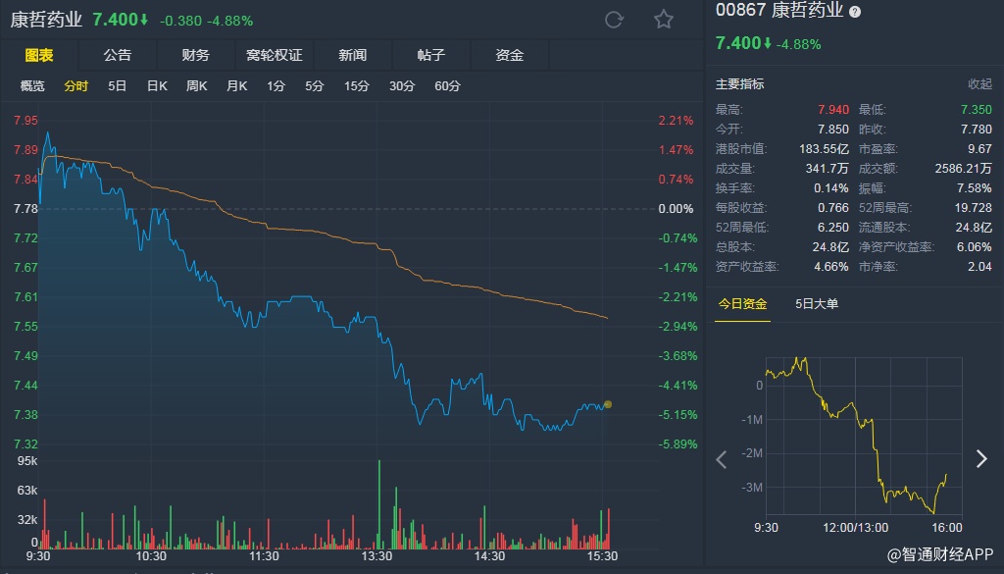Click the yellow current-price dot on chart
This screenshot has height=574, width=1004.
point(608,404)
